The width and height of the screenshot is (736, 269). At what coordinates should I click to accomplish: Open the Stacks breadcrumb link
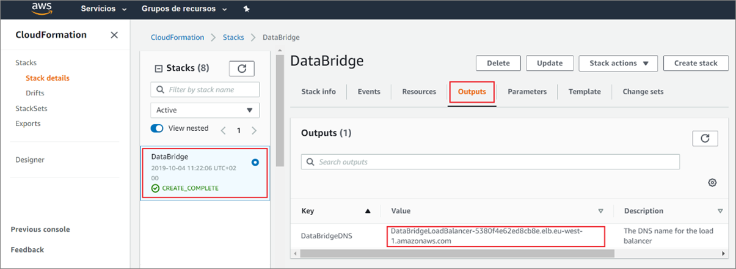233,37
